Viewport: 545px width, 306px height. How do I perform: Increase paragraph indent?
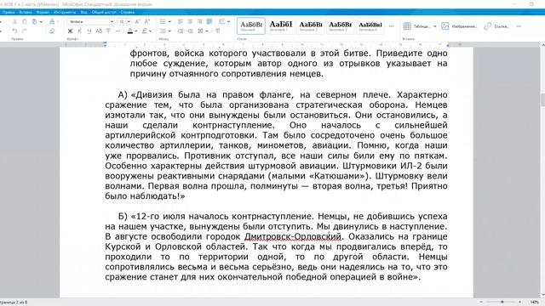(190, 31)
